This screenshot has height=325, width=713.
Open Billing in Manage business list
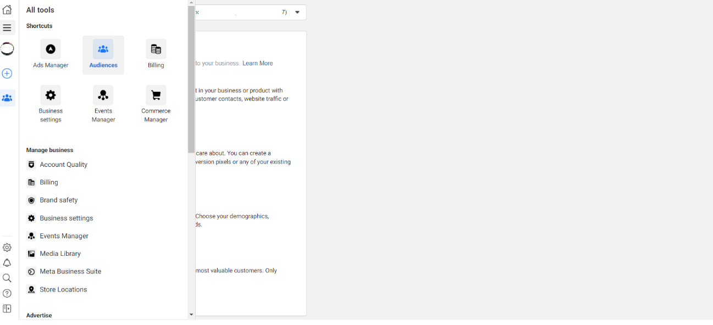pyautogui.click(x=43, y=182)
